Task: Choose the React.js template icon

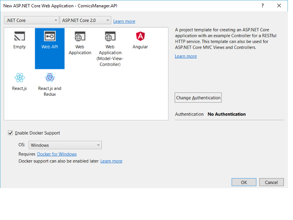Action: point(19,78)
